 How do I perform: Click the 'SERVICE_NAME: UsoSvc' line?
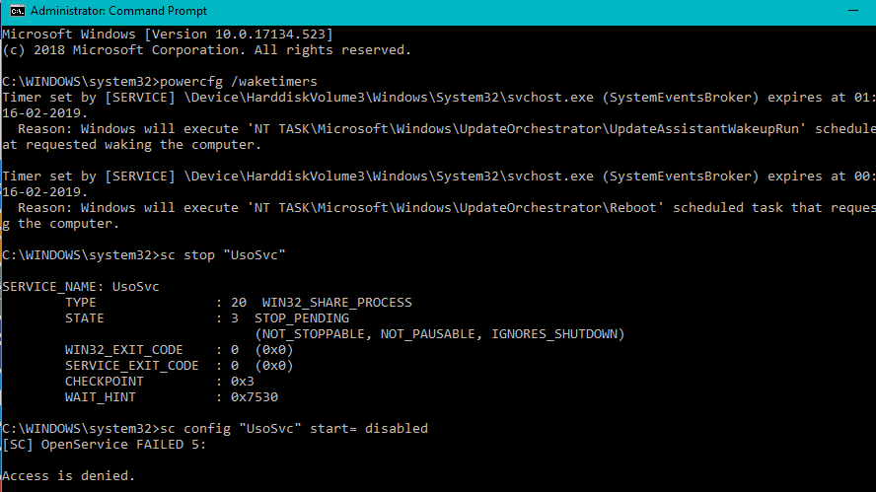pyautogui.click(x=81, y=287)
